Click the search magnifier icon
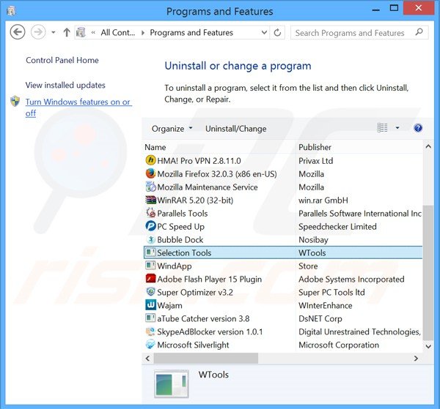This screenshot has width=440, height=409. (x=419, y=32)
